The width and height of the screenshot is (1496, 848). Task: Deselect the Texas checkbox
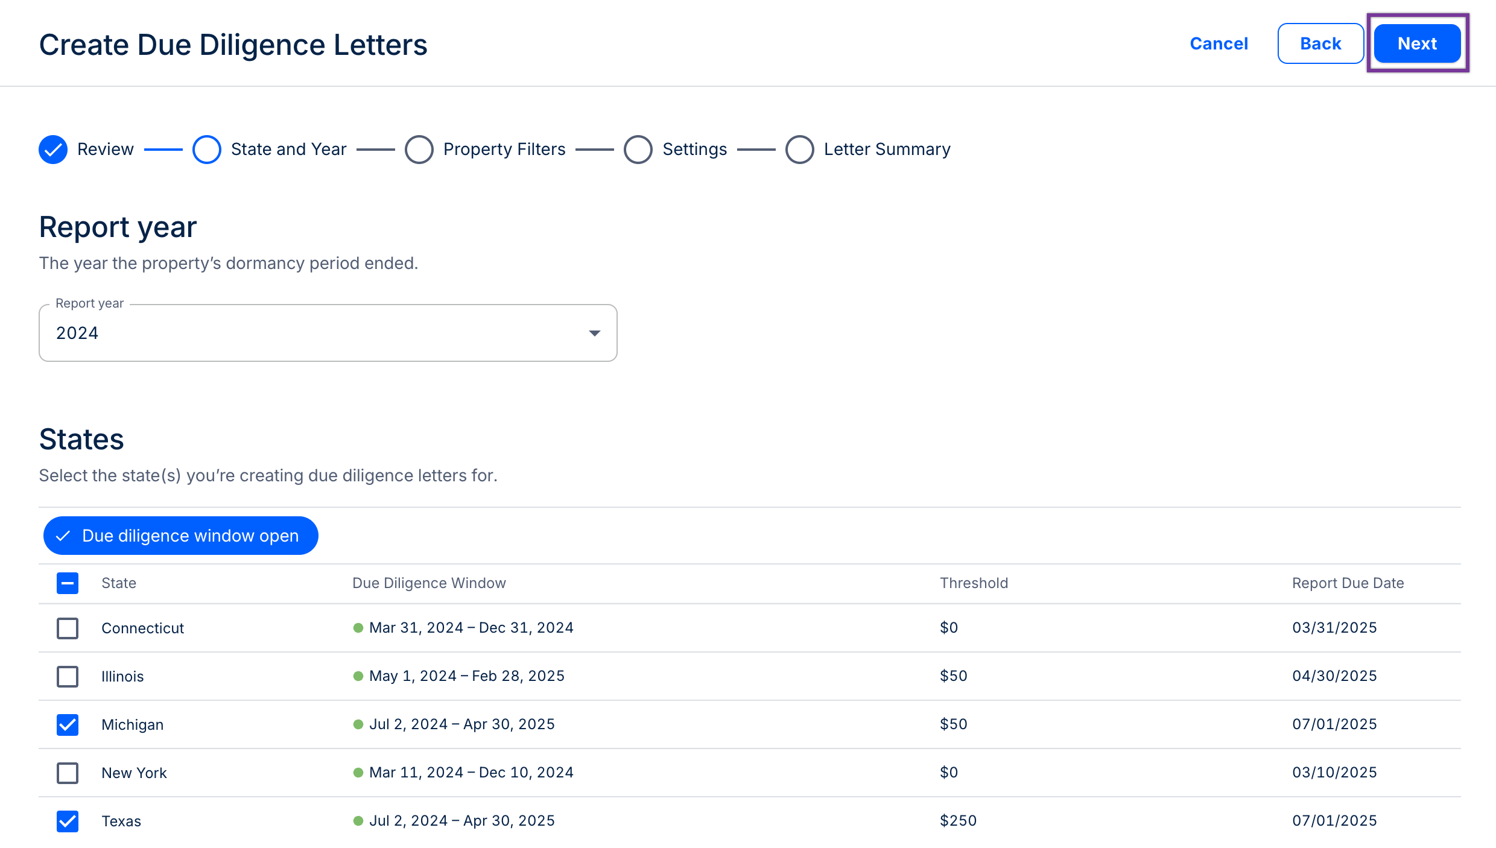pyautogui.click(x=68, y=821)
